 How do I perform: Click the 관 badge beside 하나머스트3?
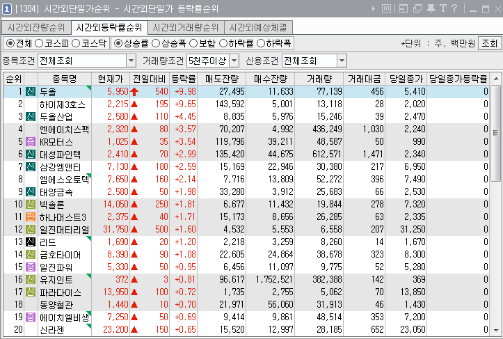pyautogui.click(x=31, y=216)
